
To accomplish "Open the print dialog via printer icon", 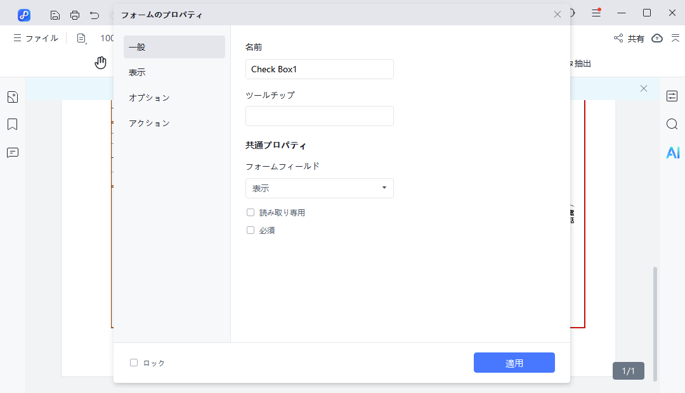I will (75, 14).
